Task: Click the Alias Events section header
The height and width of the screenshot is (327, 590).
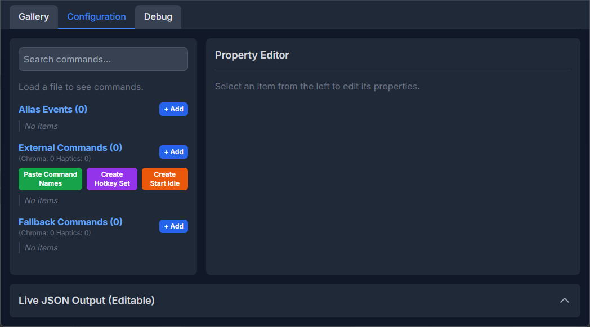Action: [52, 109]
